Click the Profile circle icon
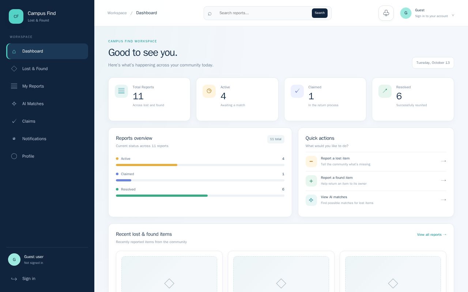 pos(14,156)
